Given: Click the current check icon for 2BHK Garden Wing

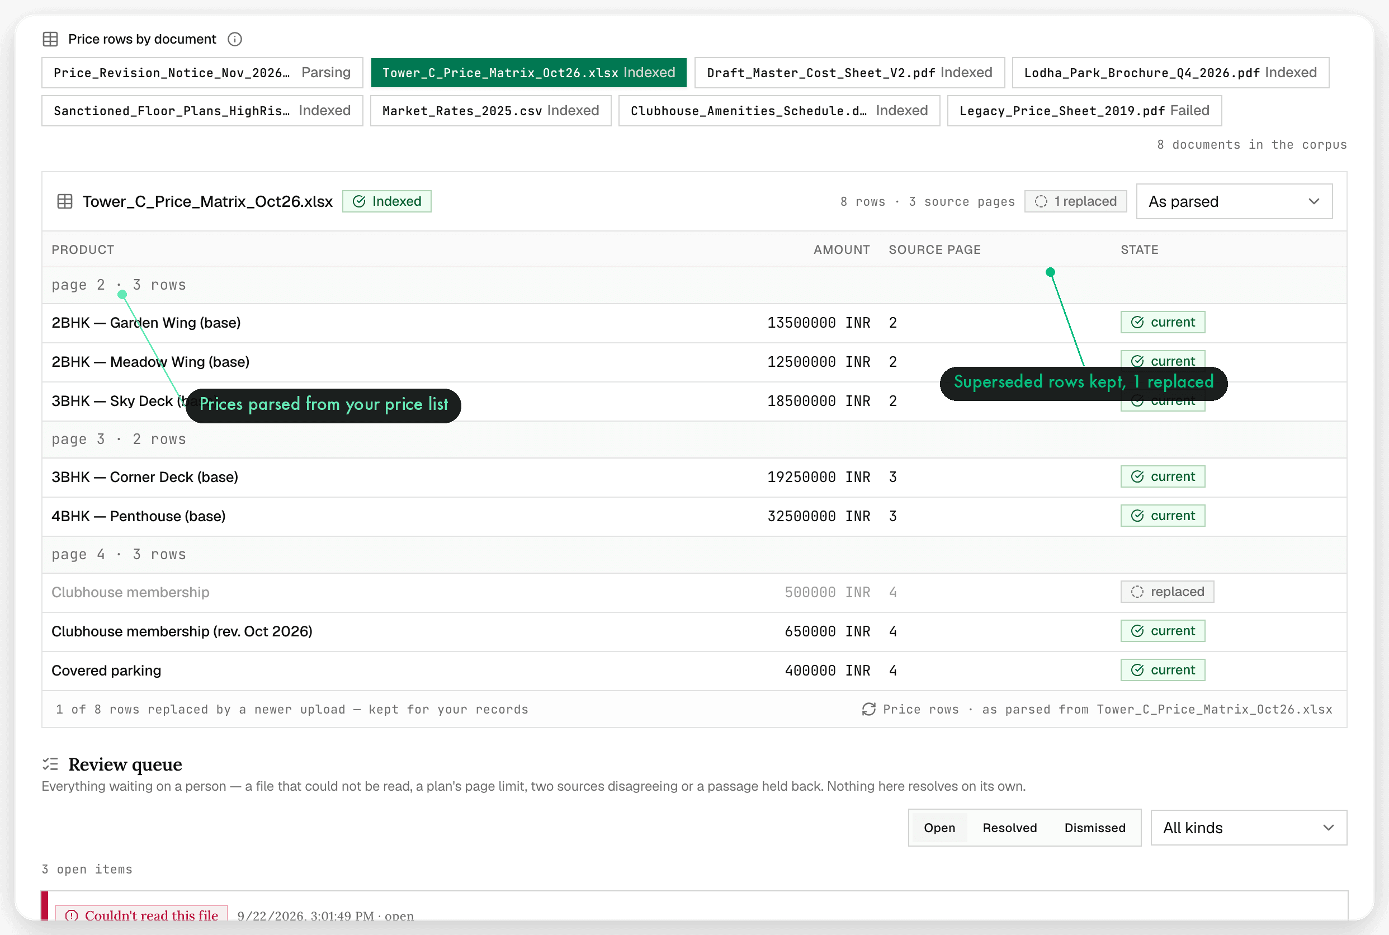Looking at the screenshot, I should (1137, 322).
